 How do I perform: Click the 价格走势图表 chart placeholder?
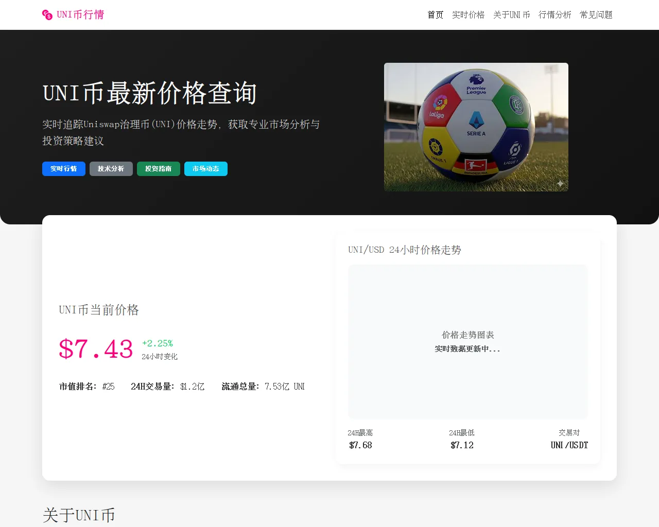pos(467,341)
